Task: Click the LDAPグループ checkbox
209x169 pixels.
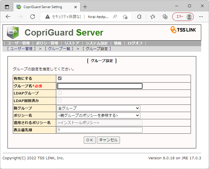Action: 60,93
